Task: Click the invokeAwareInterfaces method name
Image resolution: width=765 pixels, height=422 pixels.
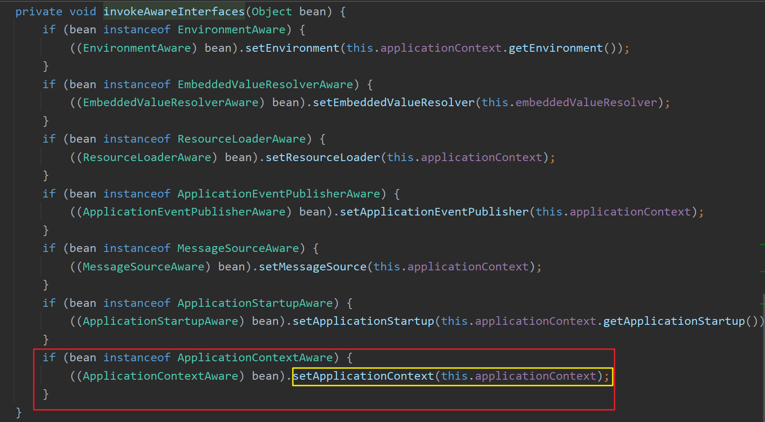Action: pos(174,12)
